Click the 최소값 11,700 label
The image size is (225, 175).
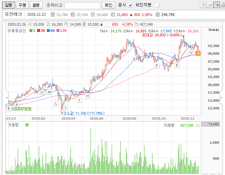84,113
